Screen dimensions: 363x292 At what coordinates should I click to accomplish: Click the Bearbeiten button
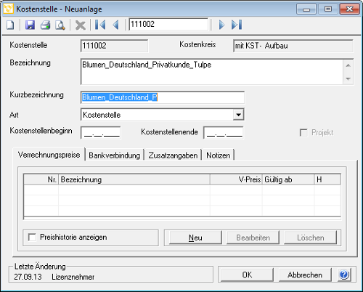tap(253, 238)
